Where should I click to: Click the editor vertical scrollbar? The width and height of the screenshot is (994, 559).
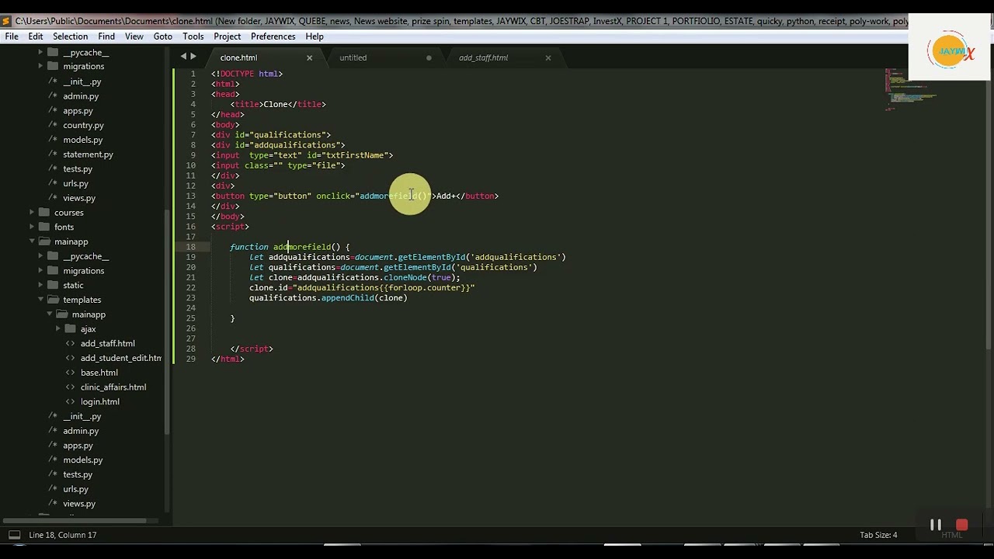(989, 210)
